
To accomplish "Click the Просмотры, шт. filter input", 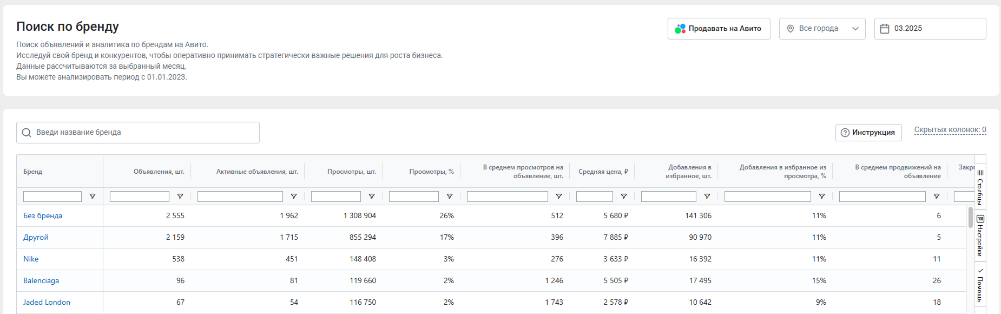I will 336,197.
